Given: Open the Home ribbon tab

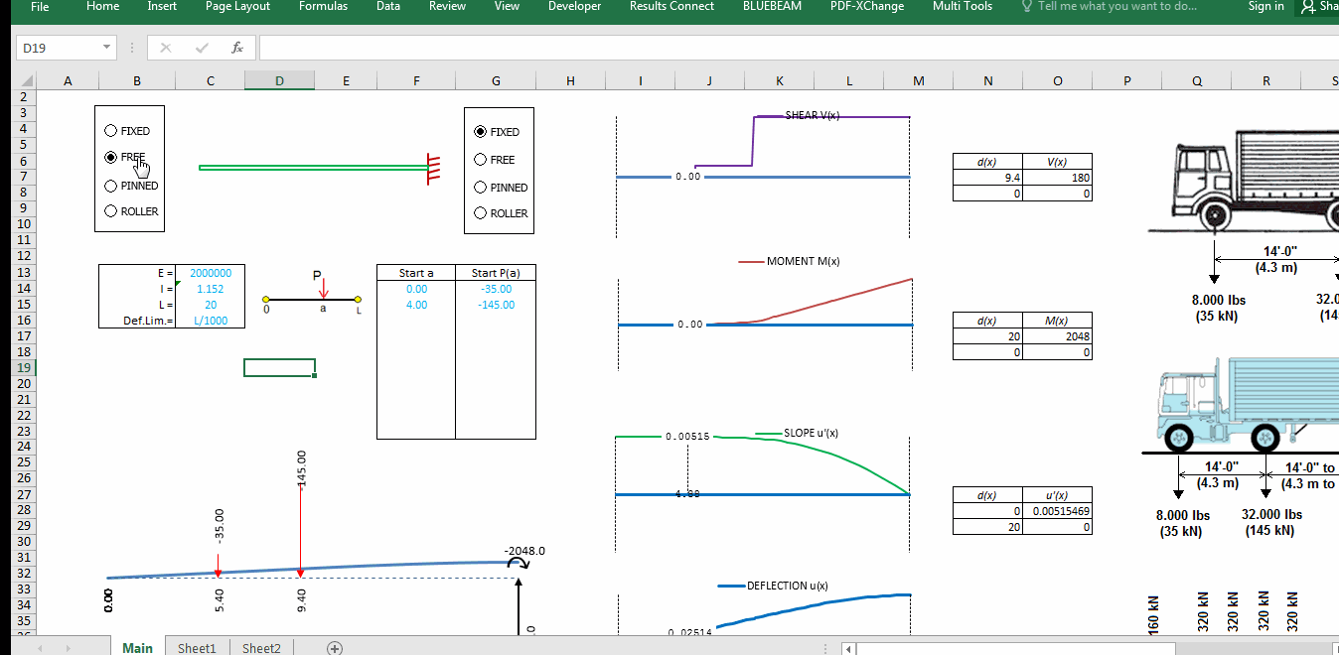Looking at the screenshot, I should click(x=102, y=6).
